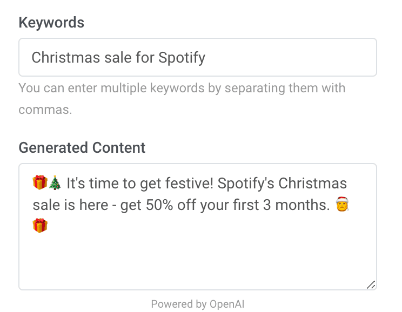Click the gift emoji on the last text line
402x312 pixels.
tap(40, 226)
